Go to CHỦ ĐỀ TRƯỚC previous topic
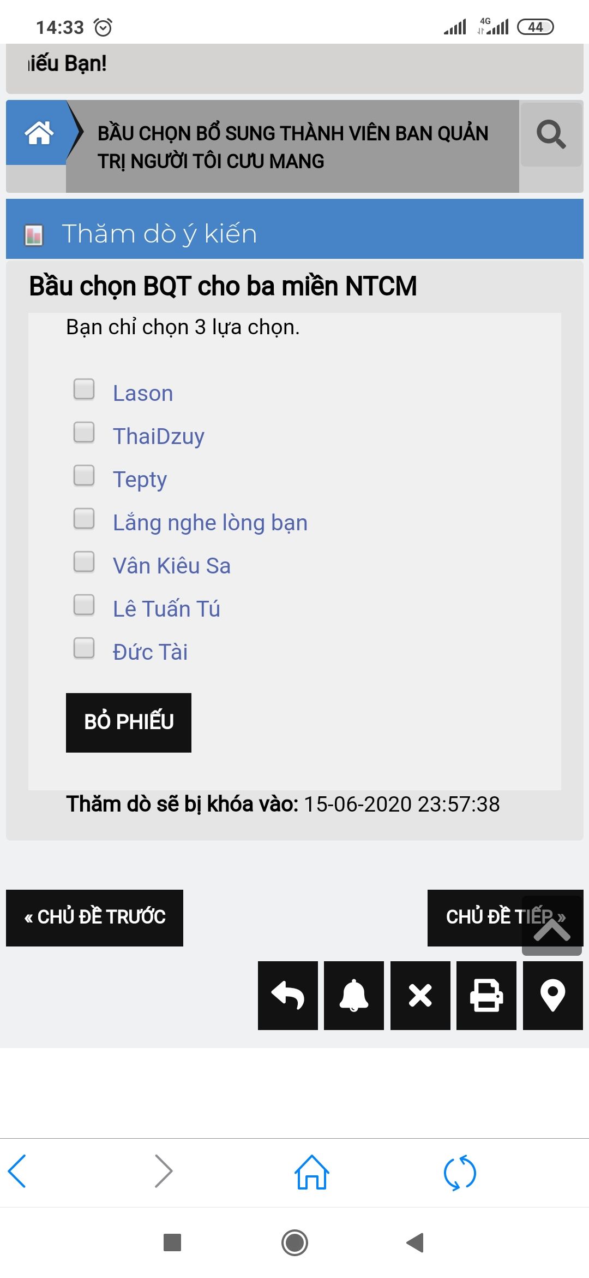This screenshot has height=1278, width=589. point(94,918)
